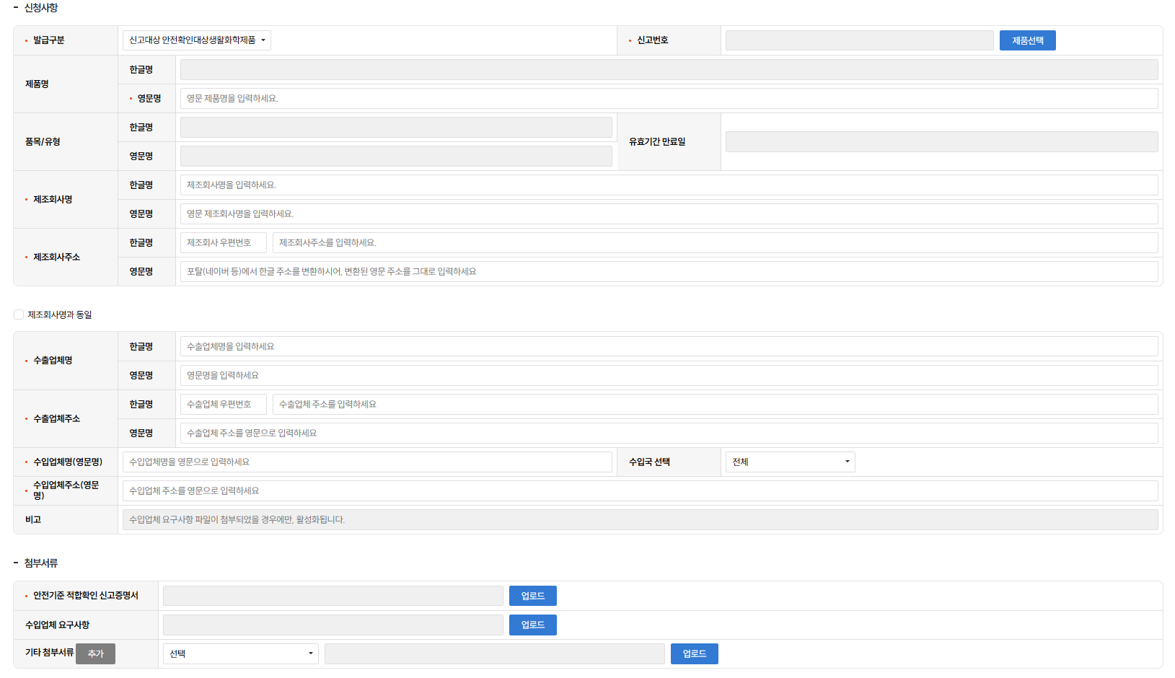Viewport: 1175px width, 678px height.
Task: Click the 수입업체명(영문명) input field
Action: [x=367, y=462]
